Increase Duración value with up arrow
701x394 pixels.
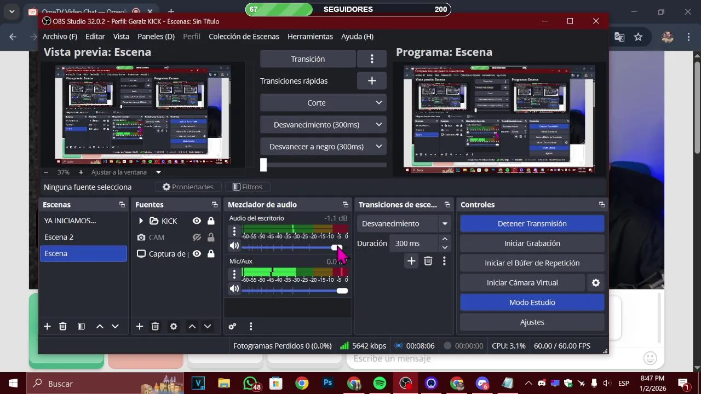[x=445, y=239]
